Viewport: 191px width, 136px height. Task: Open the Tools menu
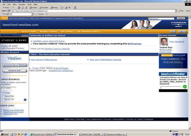29,4
